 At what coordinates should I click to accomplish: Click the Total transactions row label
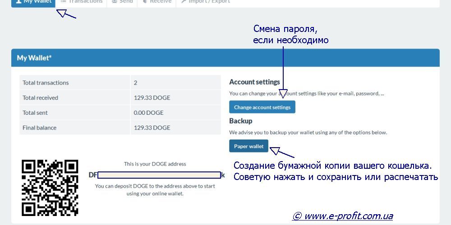point(46,83)
